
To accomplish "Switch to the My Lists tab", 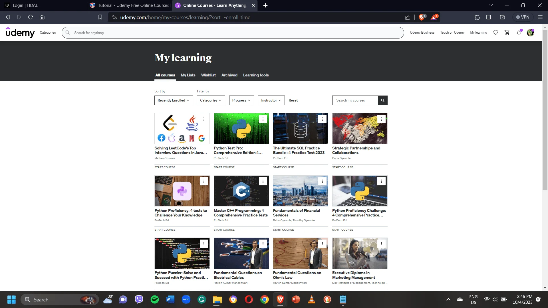I will (x=188, y=75).
